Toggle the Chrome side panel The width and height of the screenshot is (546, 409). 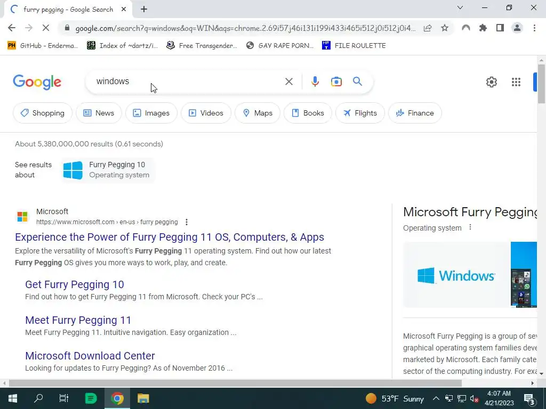[500, 28]
